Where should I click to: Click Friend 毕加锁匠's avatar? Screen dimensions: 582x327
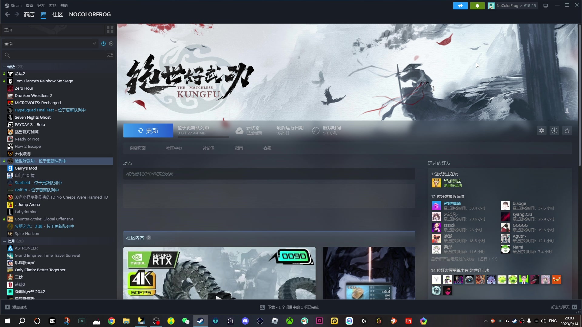pyautogui.click(x=436, y=183)
